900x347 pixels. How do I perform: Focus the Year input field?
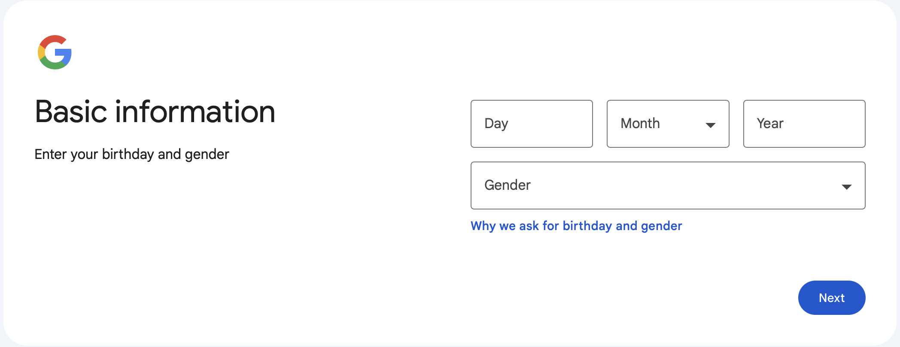click(804, 124)
